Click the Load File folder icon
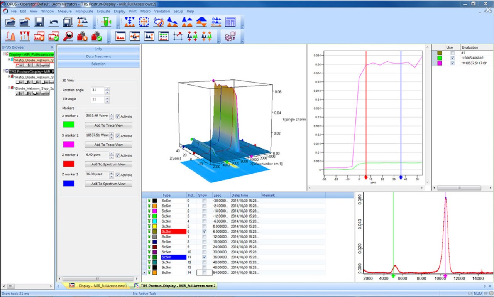Viewport: 494px width, 297px height. pos(10,22)
